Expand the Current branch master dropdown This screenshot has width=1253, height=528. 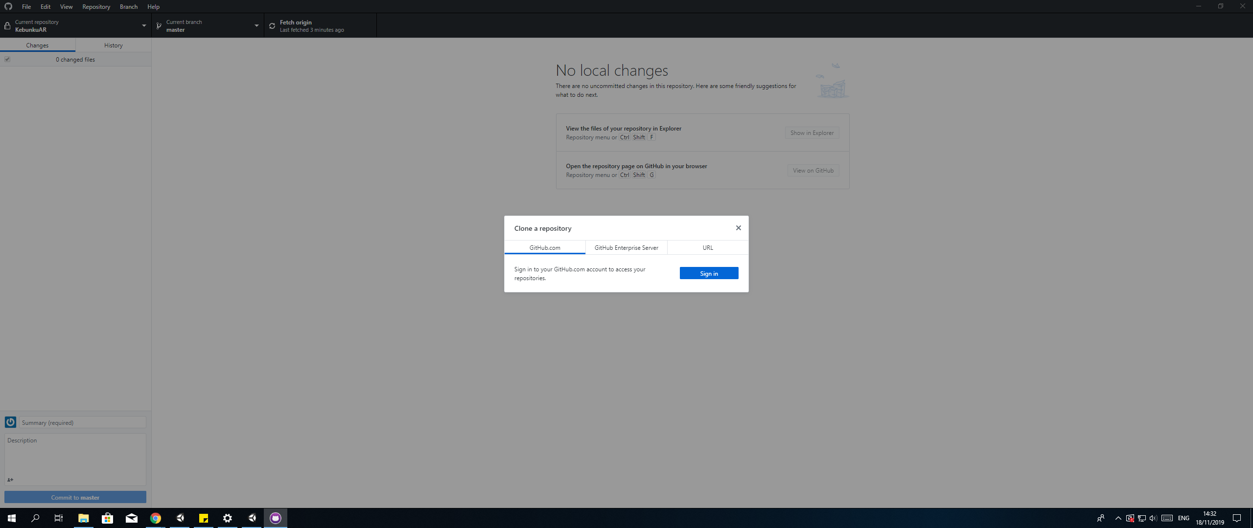tap(208, 25)
